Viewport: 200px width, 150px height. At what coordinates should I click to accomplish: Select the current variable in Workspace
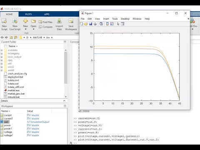pos(8,115)
